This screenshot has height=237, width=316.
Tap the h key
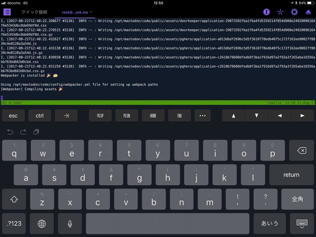(167, 175)
